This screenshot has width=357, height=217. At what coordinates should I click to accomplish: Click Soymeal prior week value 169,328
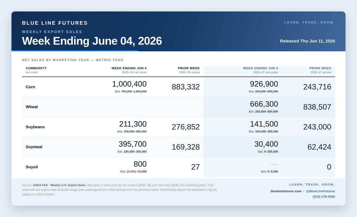click(x=186, y=147)
